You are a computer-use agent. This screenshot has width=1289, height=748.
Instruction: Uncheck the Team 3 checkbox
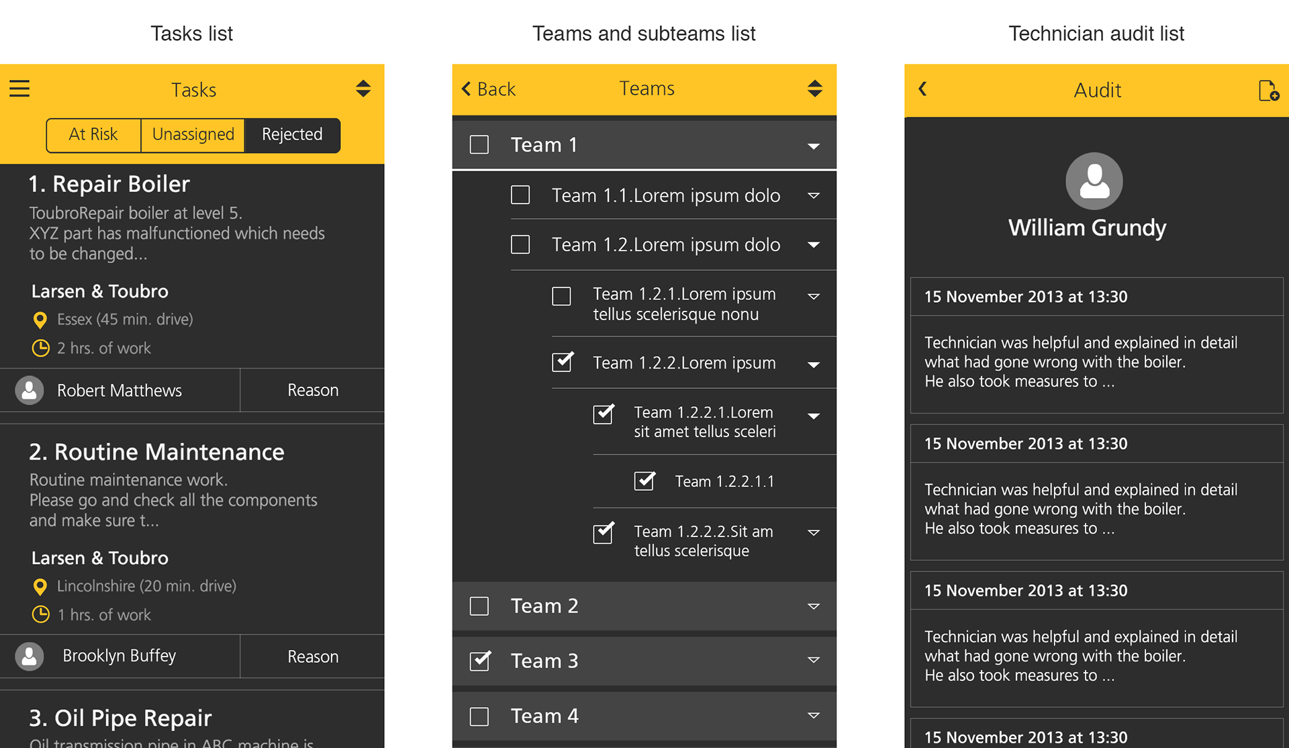coord(480,661)
